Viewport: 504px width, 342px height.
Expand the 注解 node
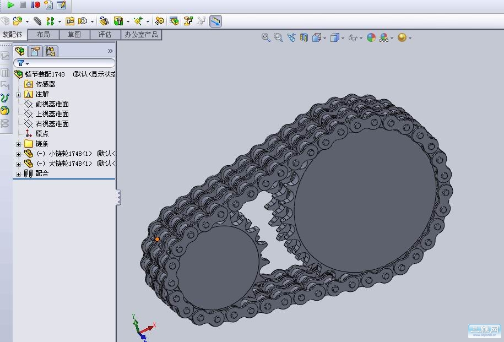(18, 95)
